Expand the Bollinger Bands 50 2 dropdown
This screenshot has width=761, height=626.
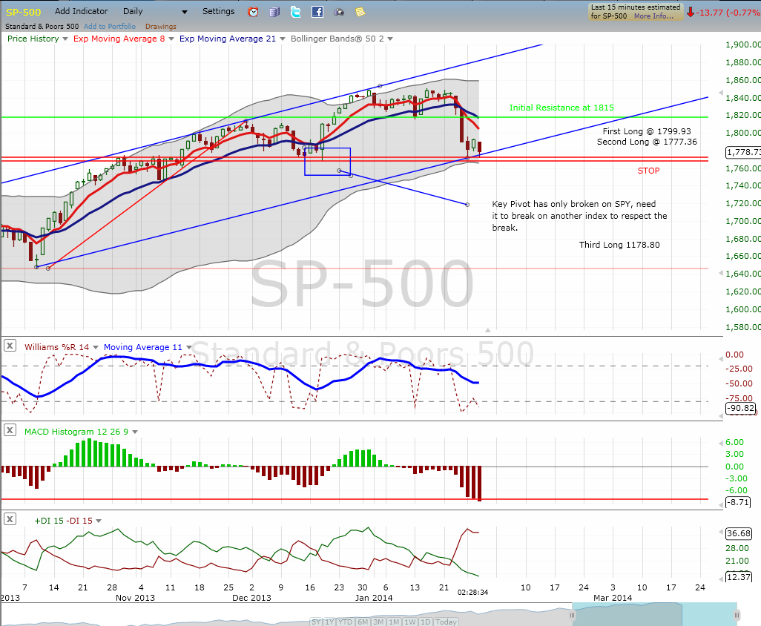(x=390, y=39)
